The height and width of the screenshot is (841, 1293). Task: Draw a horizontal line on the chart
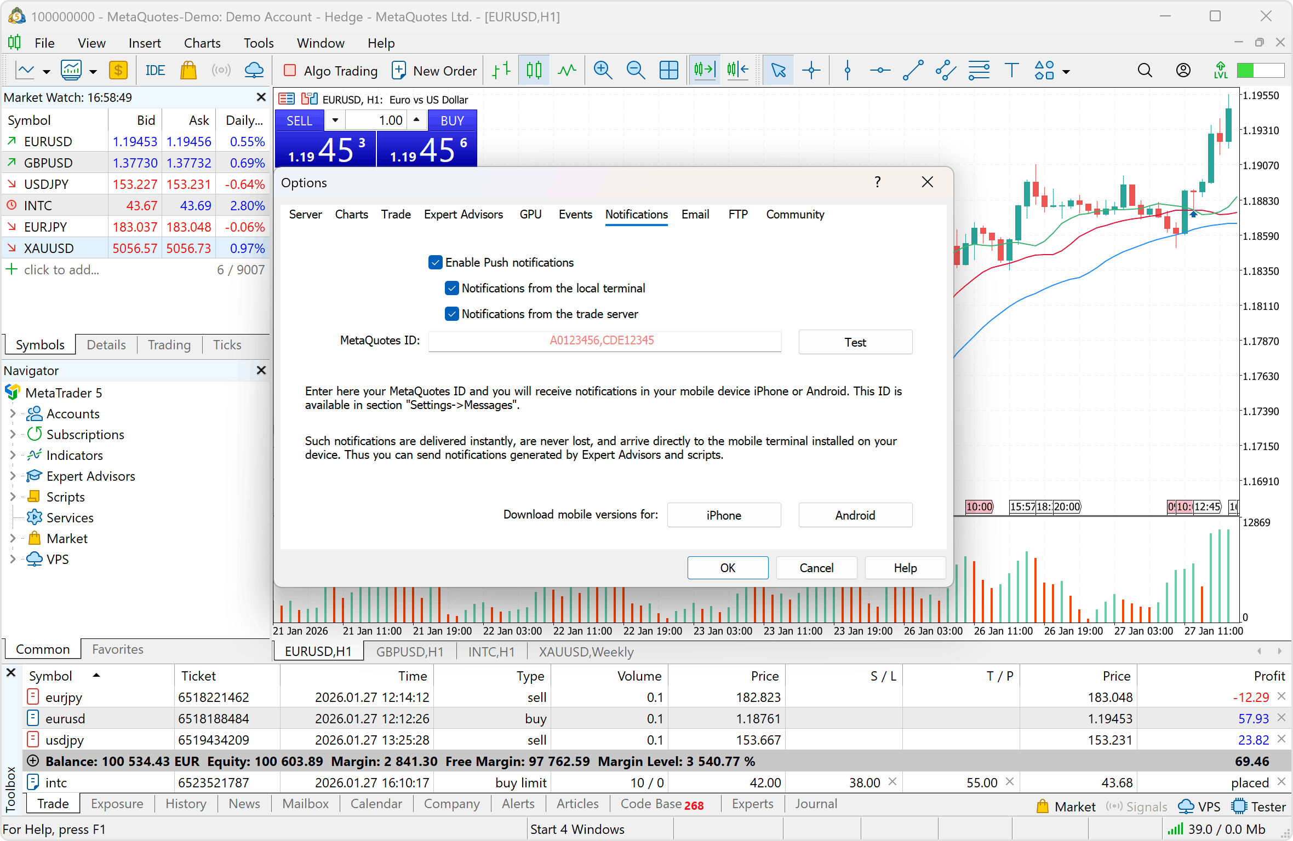coord(880,70)
